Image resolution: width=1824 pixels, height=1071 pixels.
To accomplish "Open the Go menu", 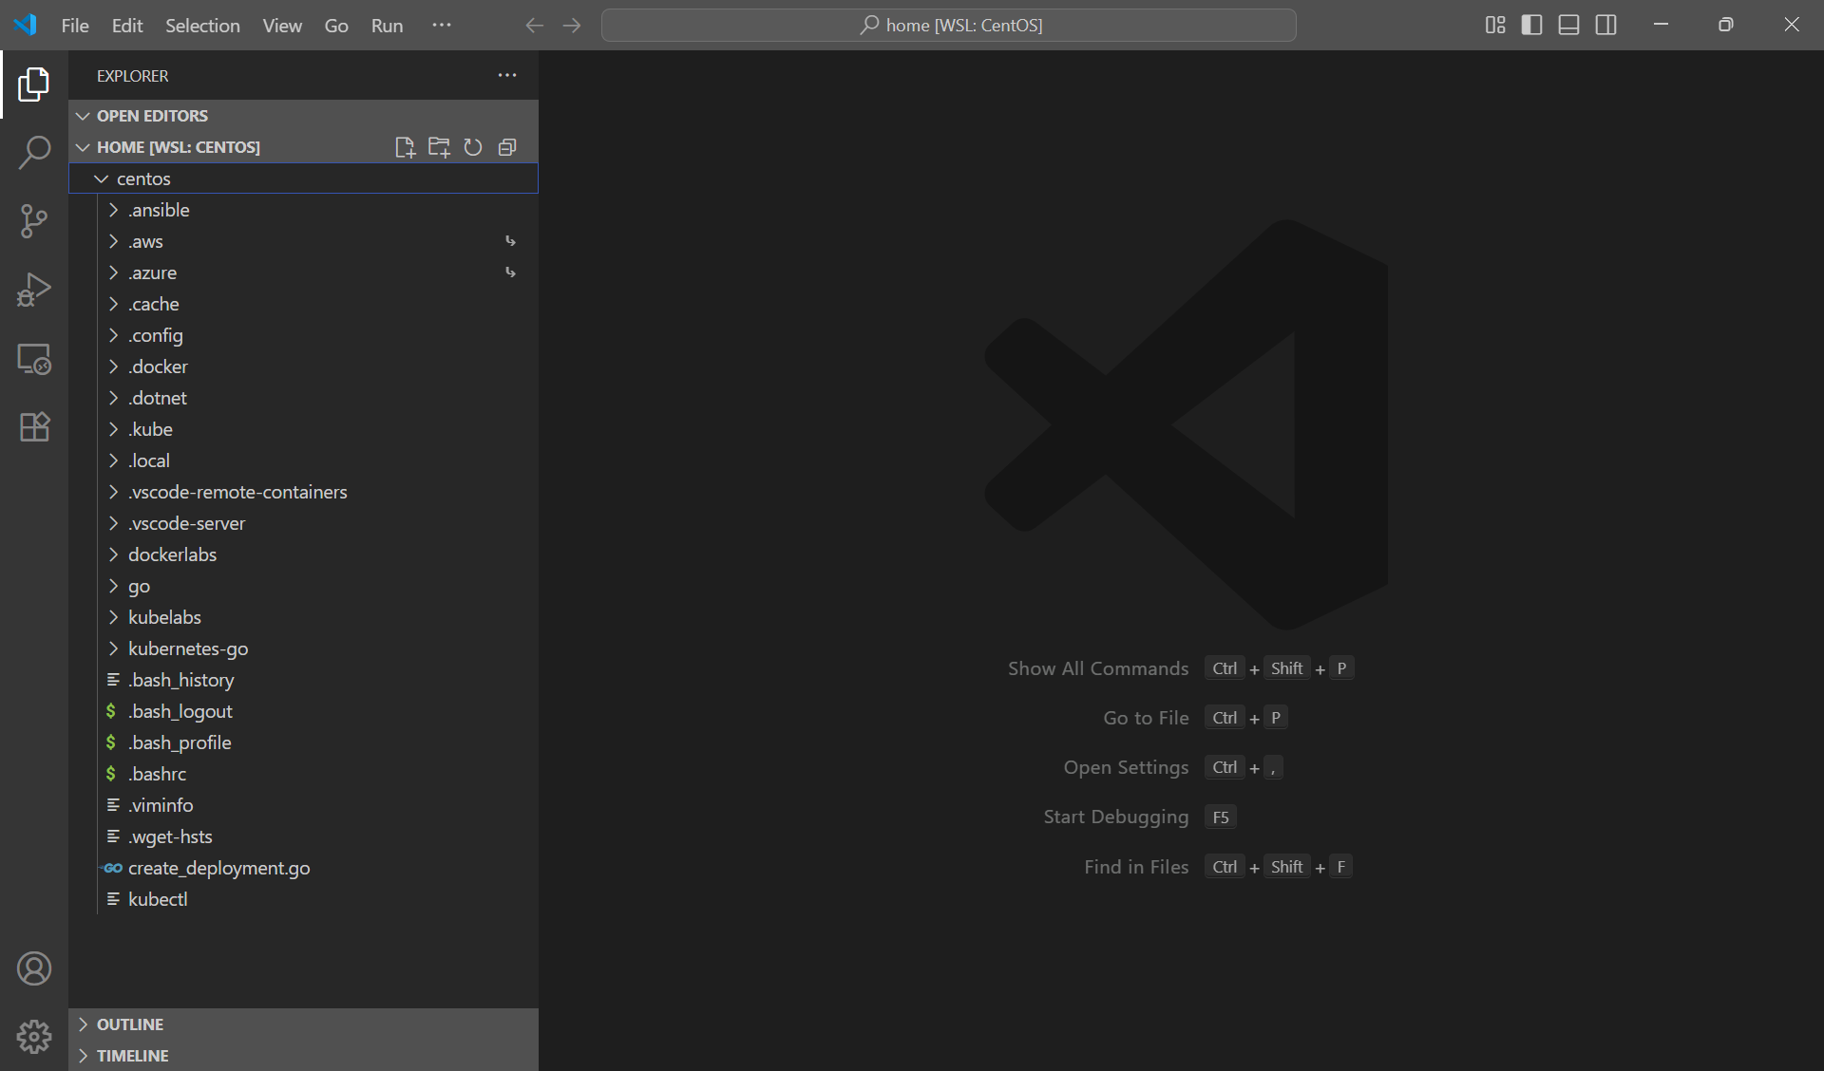I will coord(336,26).
